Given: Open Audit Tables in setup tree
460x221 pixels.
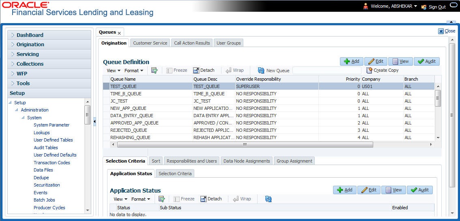Looking at the screenshot, I should 46,148.
